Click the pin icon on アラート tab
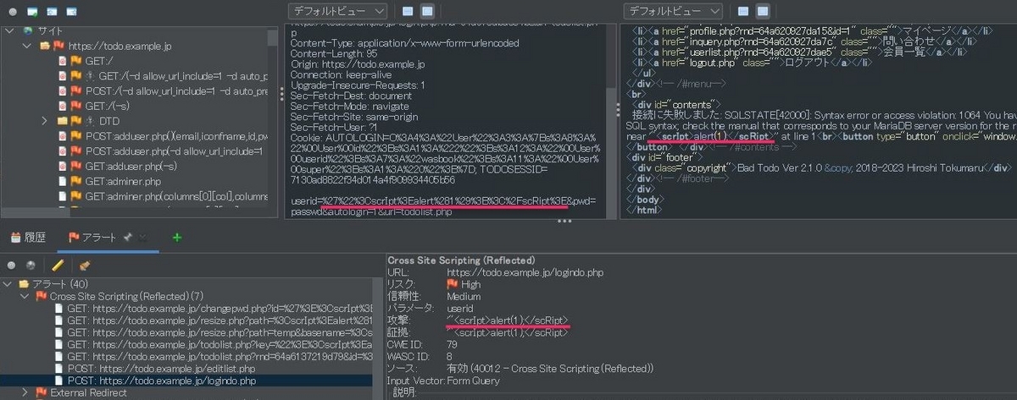This screenshot has width=1017, height=400. 127,238
